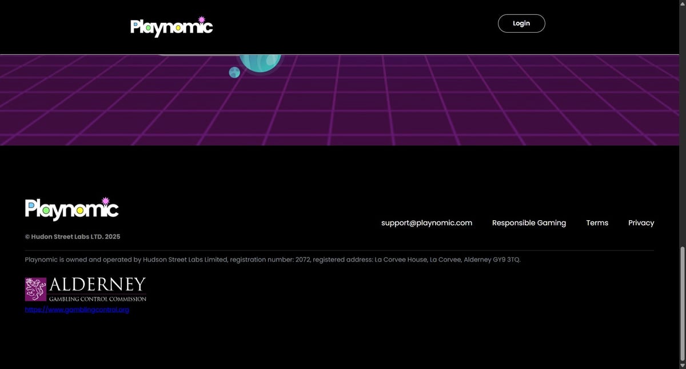
Task: Open the support@playnomic.com email link
Action: tap(426, 223)
